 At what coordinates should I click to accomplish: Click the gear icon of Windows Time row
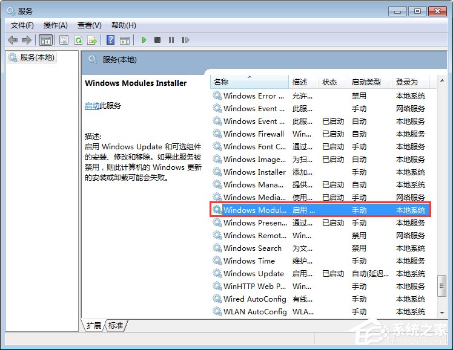(x=217, y=261)
